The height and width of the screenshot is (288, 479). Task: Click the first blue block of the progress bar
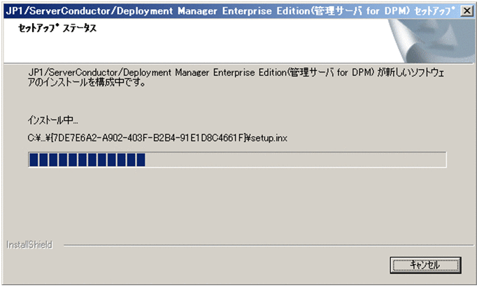click(x=33, y=160)
